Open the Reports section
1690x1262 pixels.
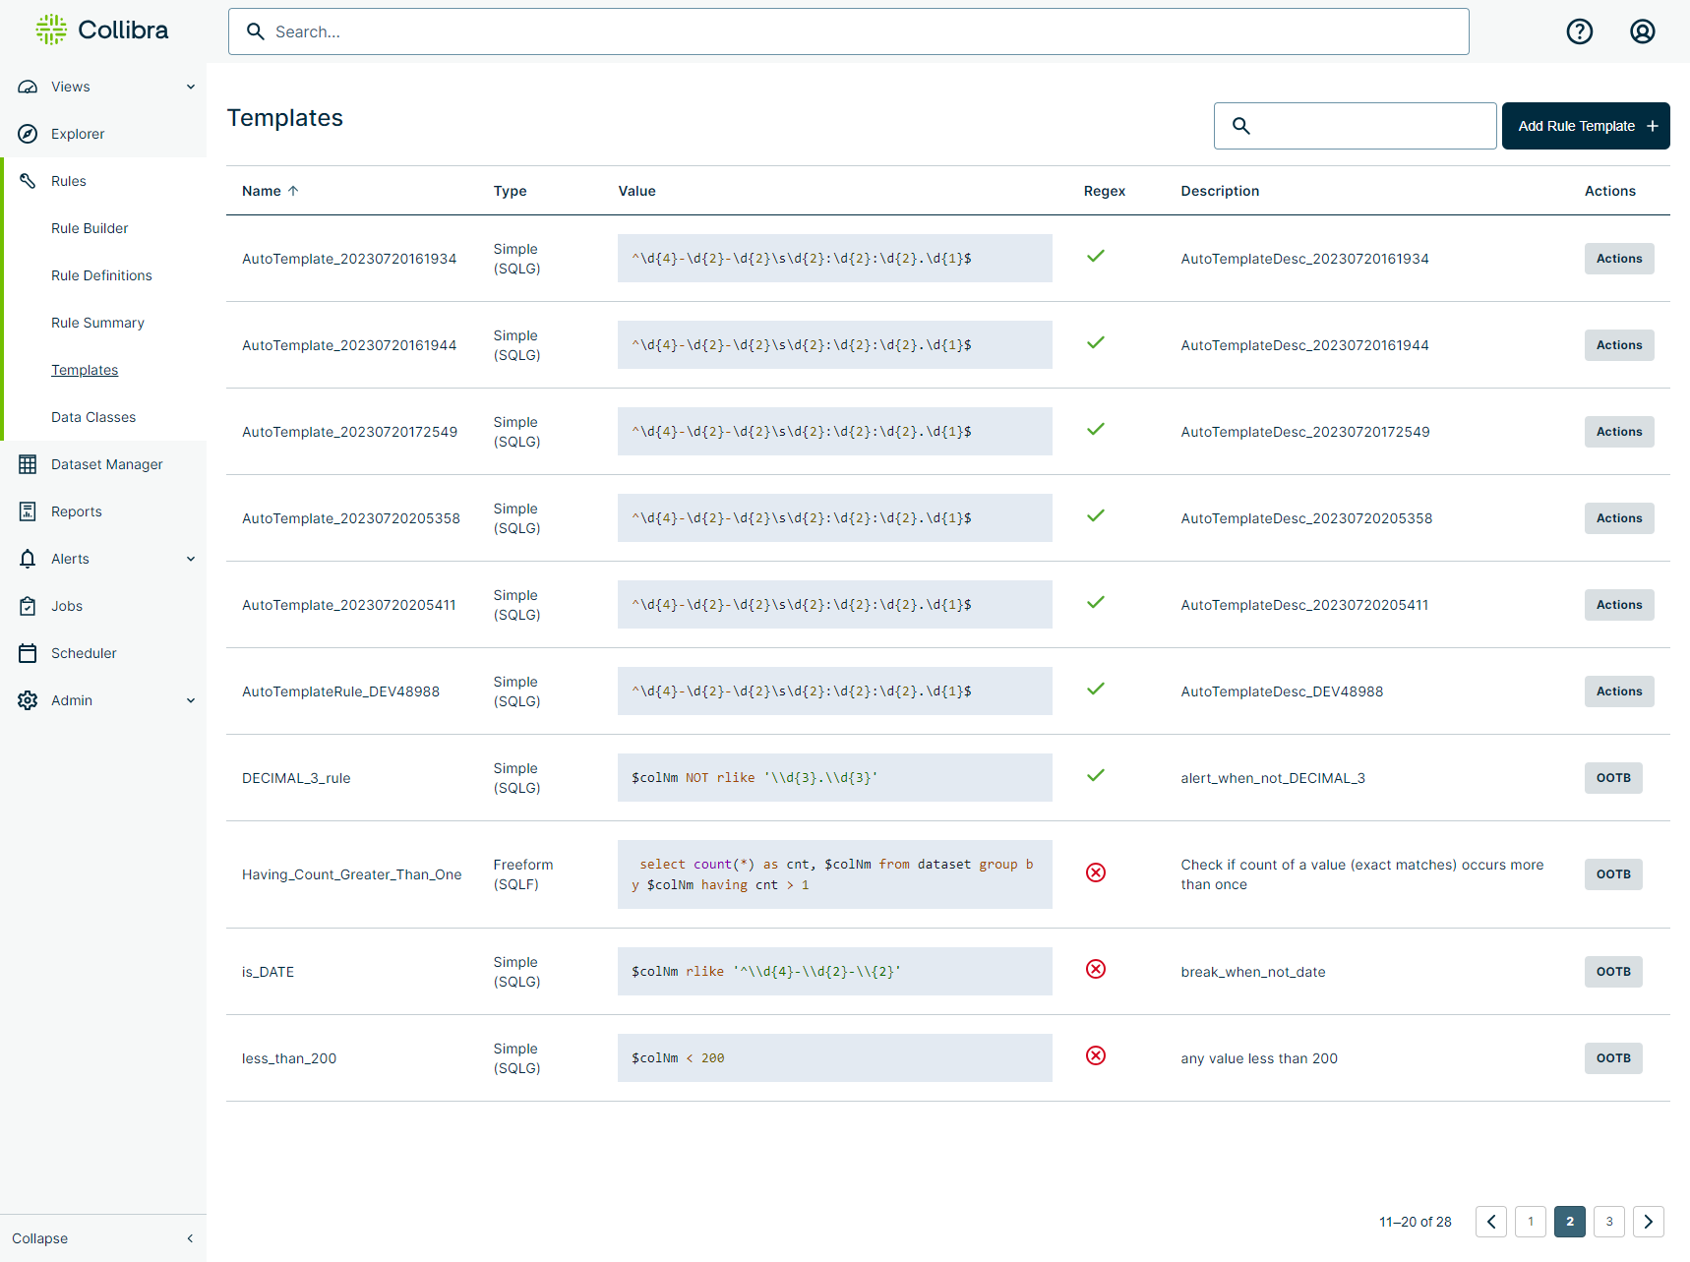76,511
